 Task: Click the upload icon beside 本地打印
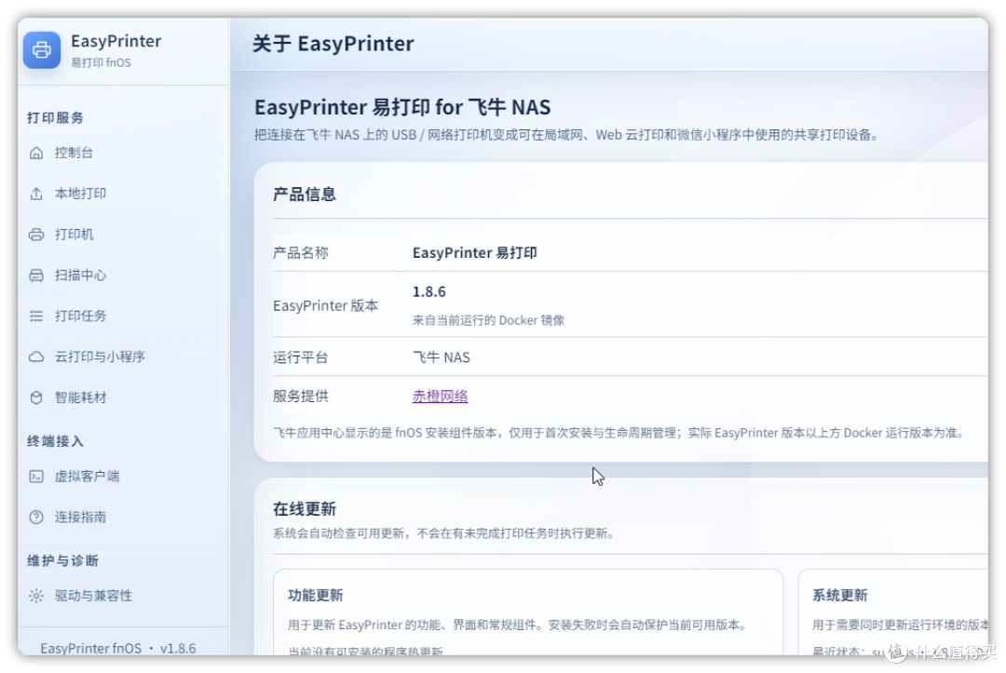coord(36,194)
